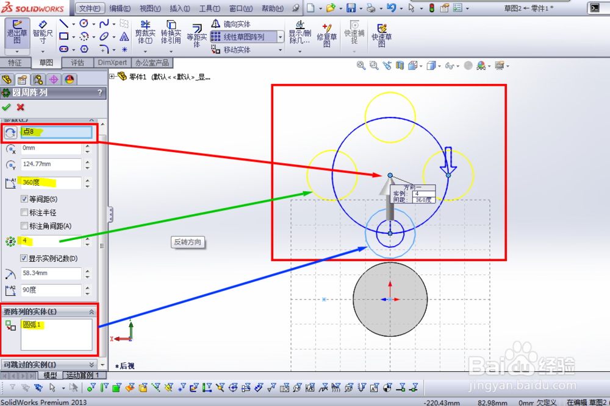Click the 退出草图 (Exit Sketch) icon
Viewport: 610px width, 406px height.
pyautogui.click(x=17, y=33)
